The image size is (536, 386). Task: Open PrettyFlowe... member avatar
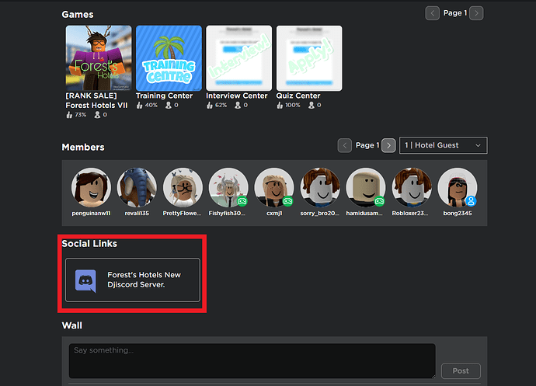[183, 187]
